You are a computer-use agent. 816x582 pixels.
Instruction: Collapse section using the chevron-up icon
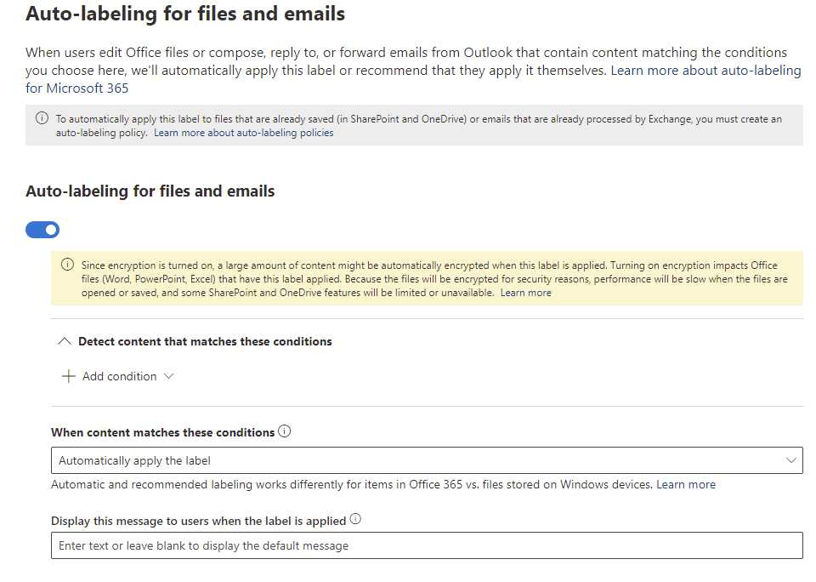[64, 341]
